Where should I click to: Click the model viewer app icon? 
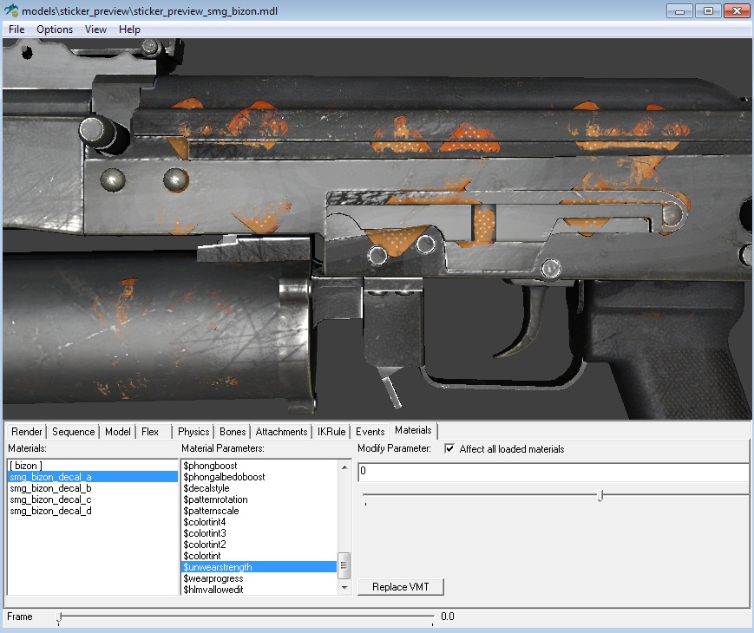pyautogui.click(x=11, y=10)
